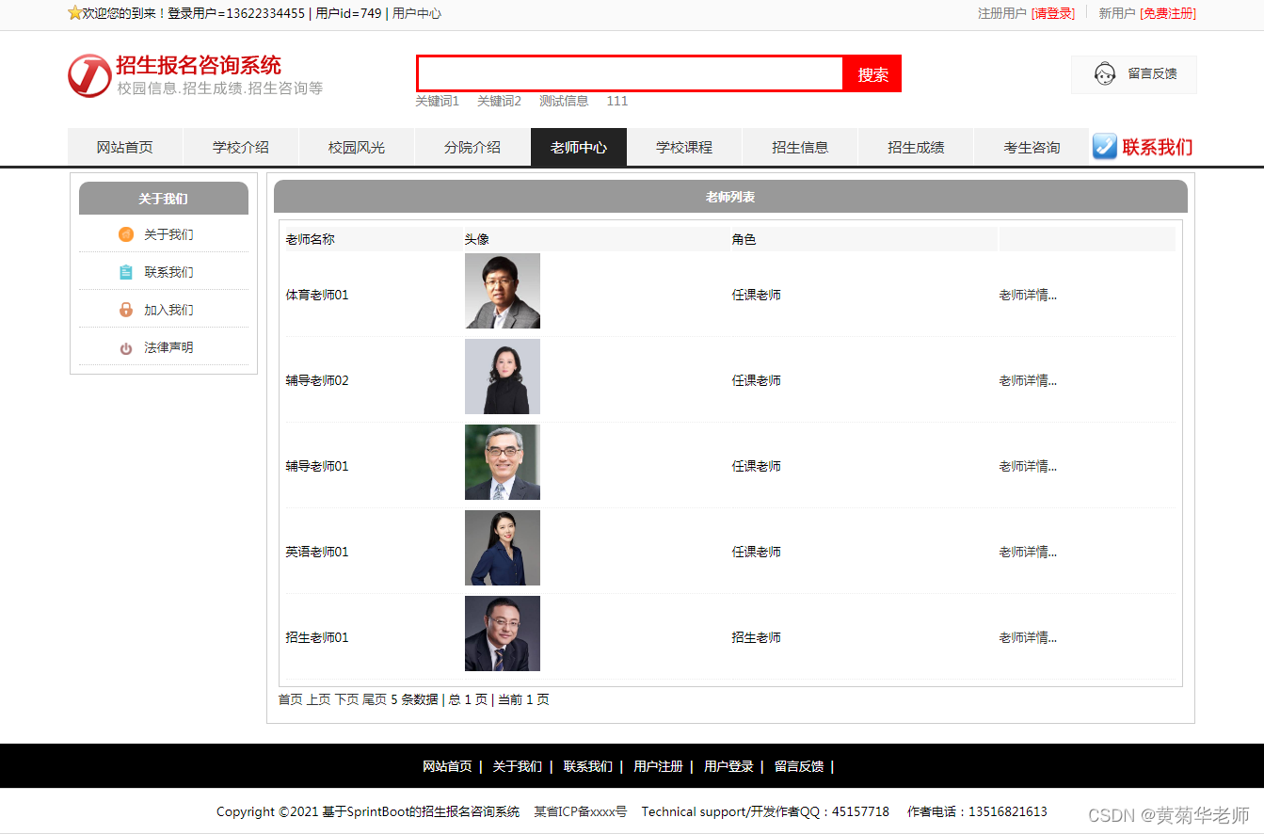Viewport: 1264px width, 834px height.
Task: Open login via the [请登录] link
Action: [1054, 14]
